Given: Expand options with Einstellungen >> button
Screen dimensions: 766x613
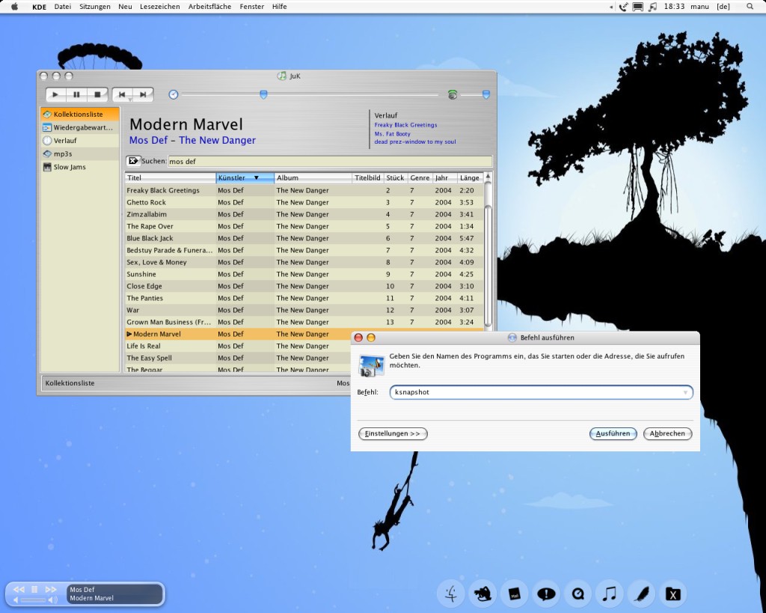Looking at the screenshot, I should (x=393, y=433).
